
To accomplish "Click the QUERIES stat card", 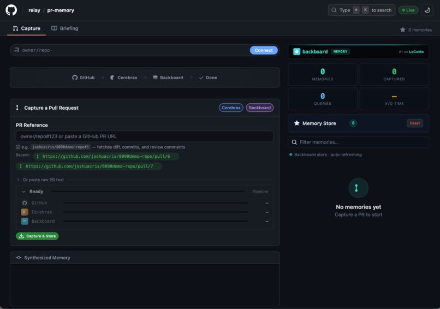I will tap(323, 99).
